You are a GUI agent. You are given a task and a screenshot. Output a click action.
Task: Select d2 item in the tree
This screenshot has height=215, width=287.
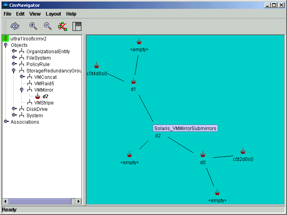pos(45,96)
